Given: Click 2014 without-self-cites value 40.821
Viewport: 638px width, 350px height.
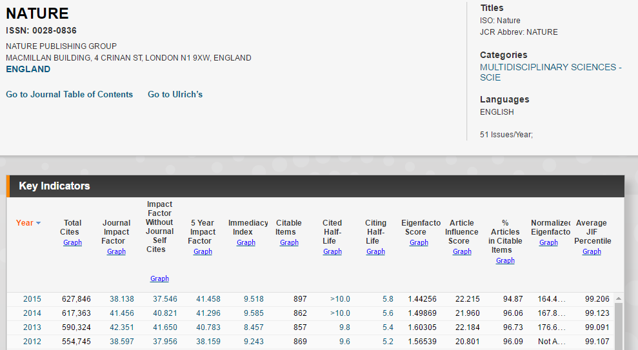Looking at the screenshot, I should pos(165,313).
